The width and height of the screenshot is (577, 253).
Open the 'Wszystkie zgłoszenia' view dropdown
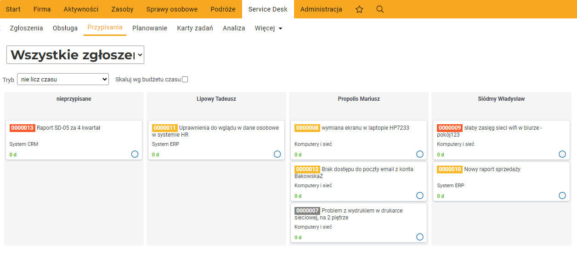click(75, 55)
